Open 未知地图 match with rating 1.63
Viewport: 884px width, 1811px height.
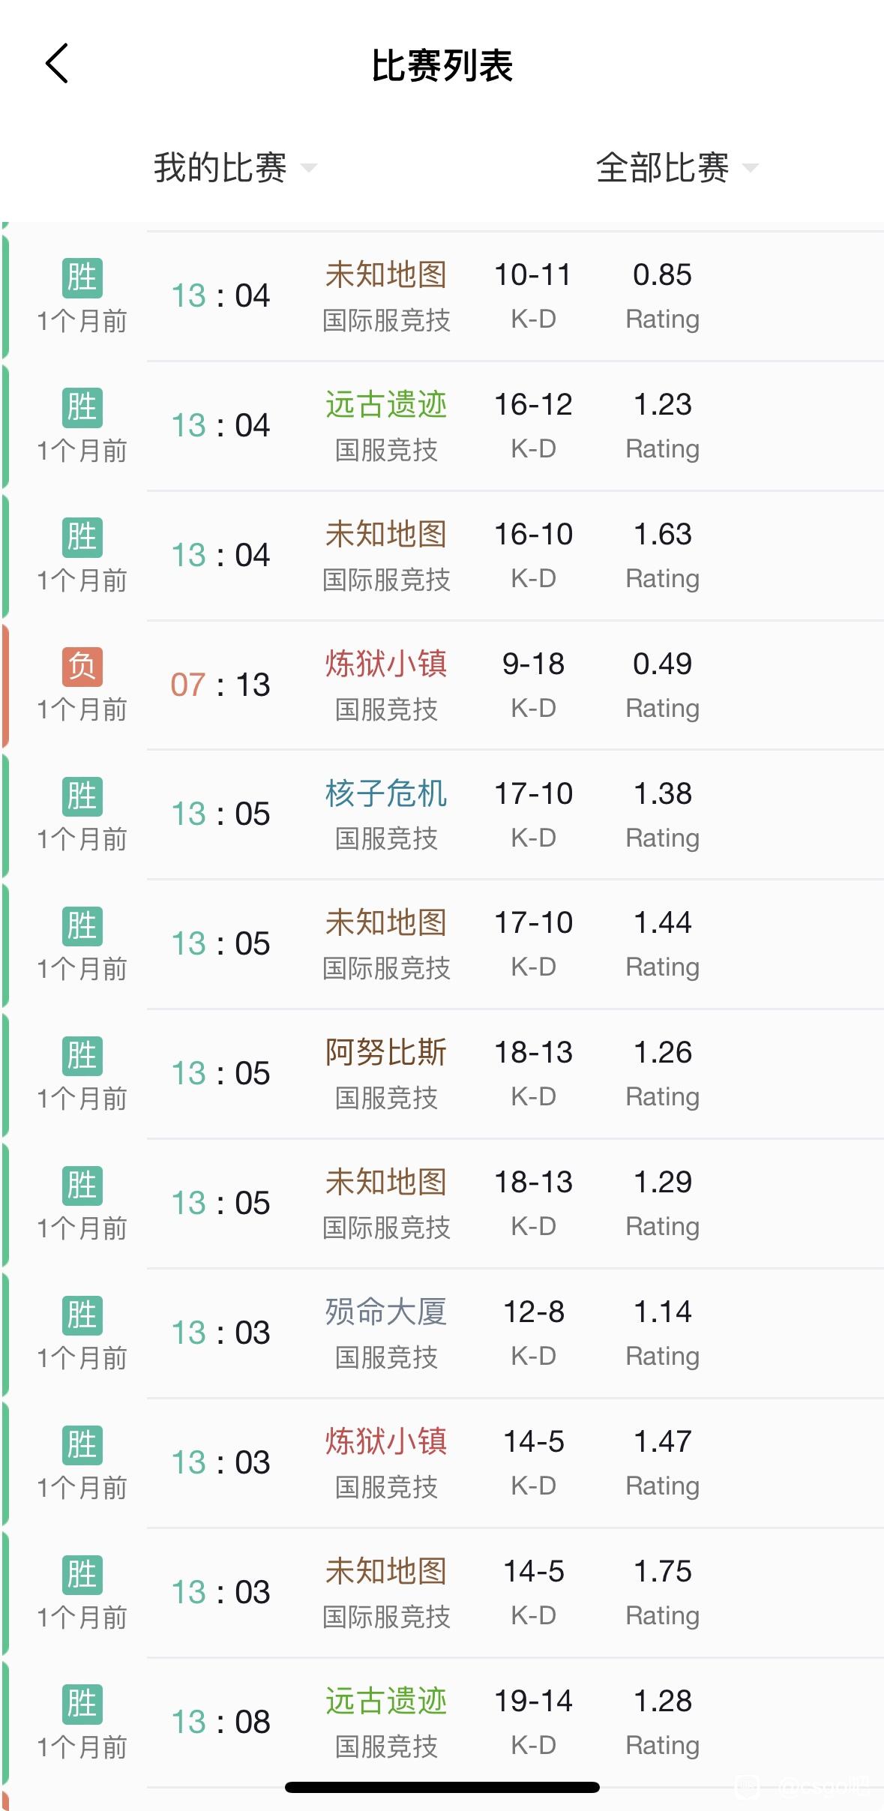442,556
